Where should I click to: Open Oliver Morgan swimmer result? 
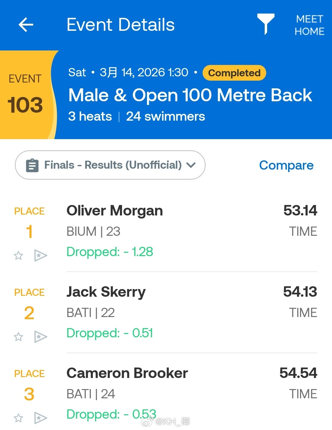pyautogui.click(x=115, y=211)
